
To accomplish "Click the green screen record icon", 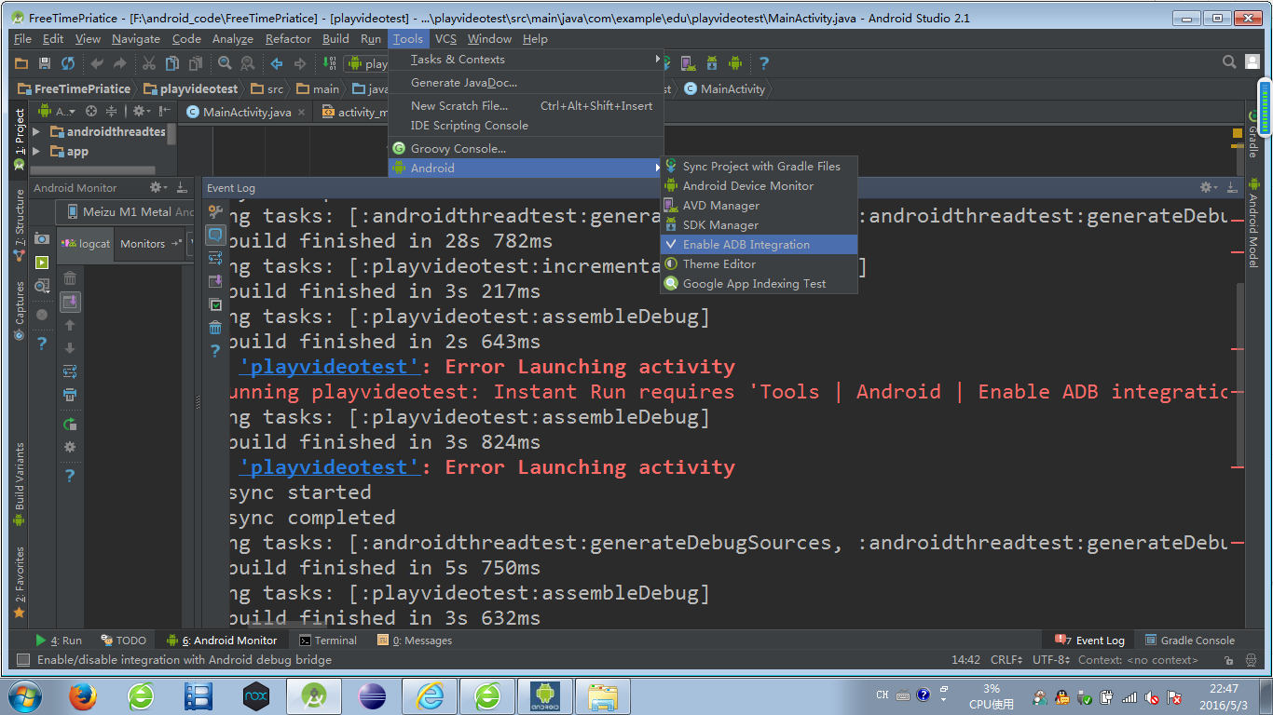I will [42, 263].
